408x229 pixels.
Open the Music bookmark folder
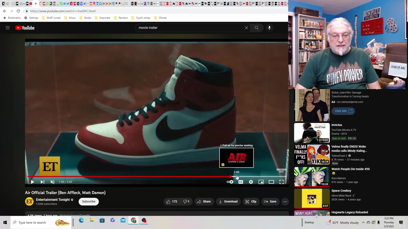pyautogui.click(x=70, y=18)
